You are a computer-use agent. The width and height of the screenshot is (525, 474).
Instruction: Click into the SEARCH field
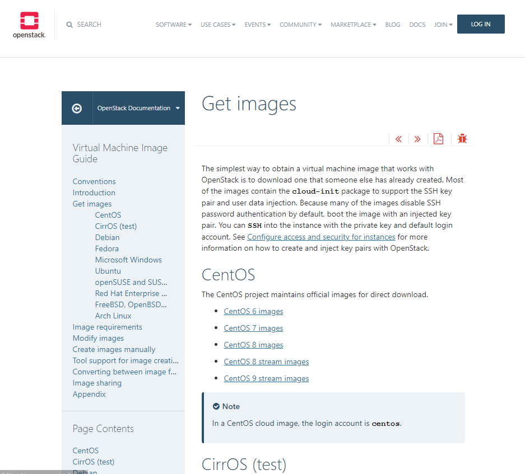tap(89, 25)
